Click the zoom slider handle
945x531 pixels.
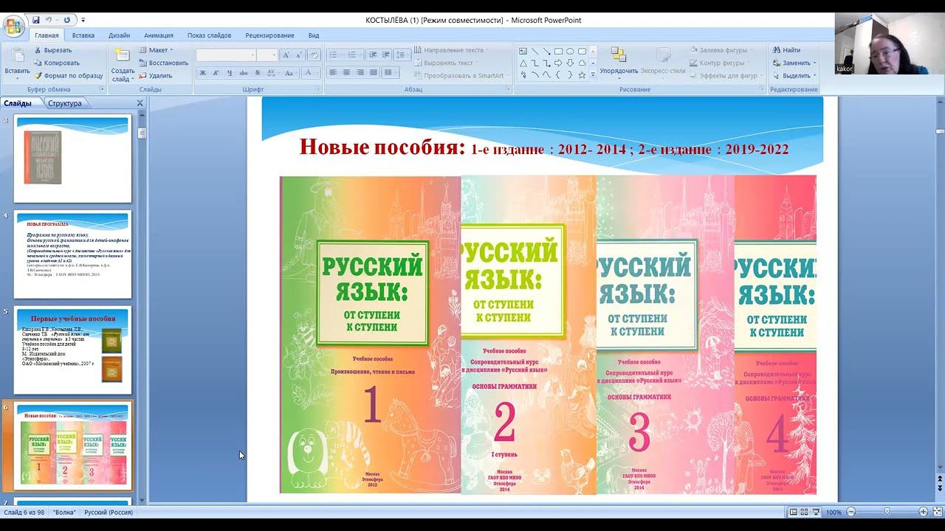coord(887,512)
